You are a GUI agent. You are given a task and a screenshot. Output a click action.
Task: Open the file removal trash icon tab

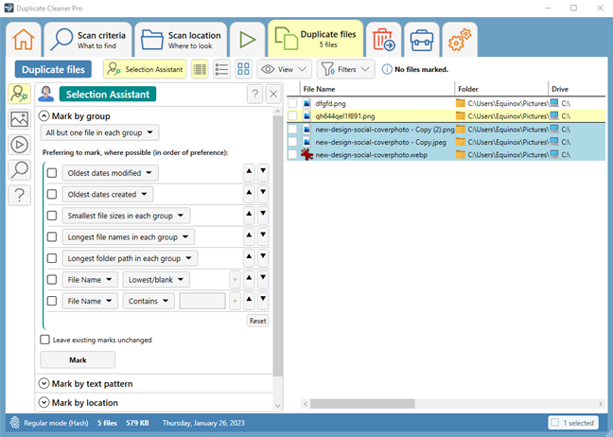pyautogui.click(x=383, y=40)
